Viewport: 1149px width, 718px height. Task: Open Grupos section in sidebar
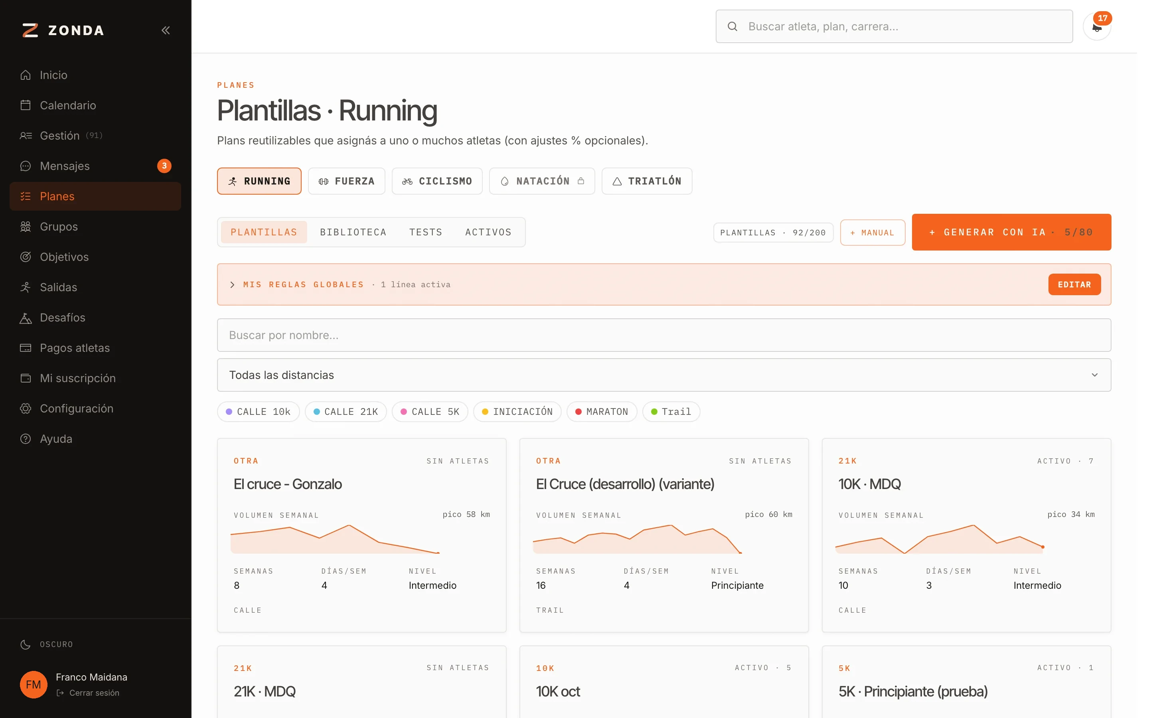click(x=95, y=227)
